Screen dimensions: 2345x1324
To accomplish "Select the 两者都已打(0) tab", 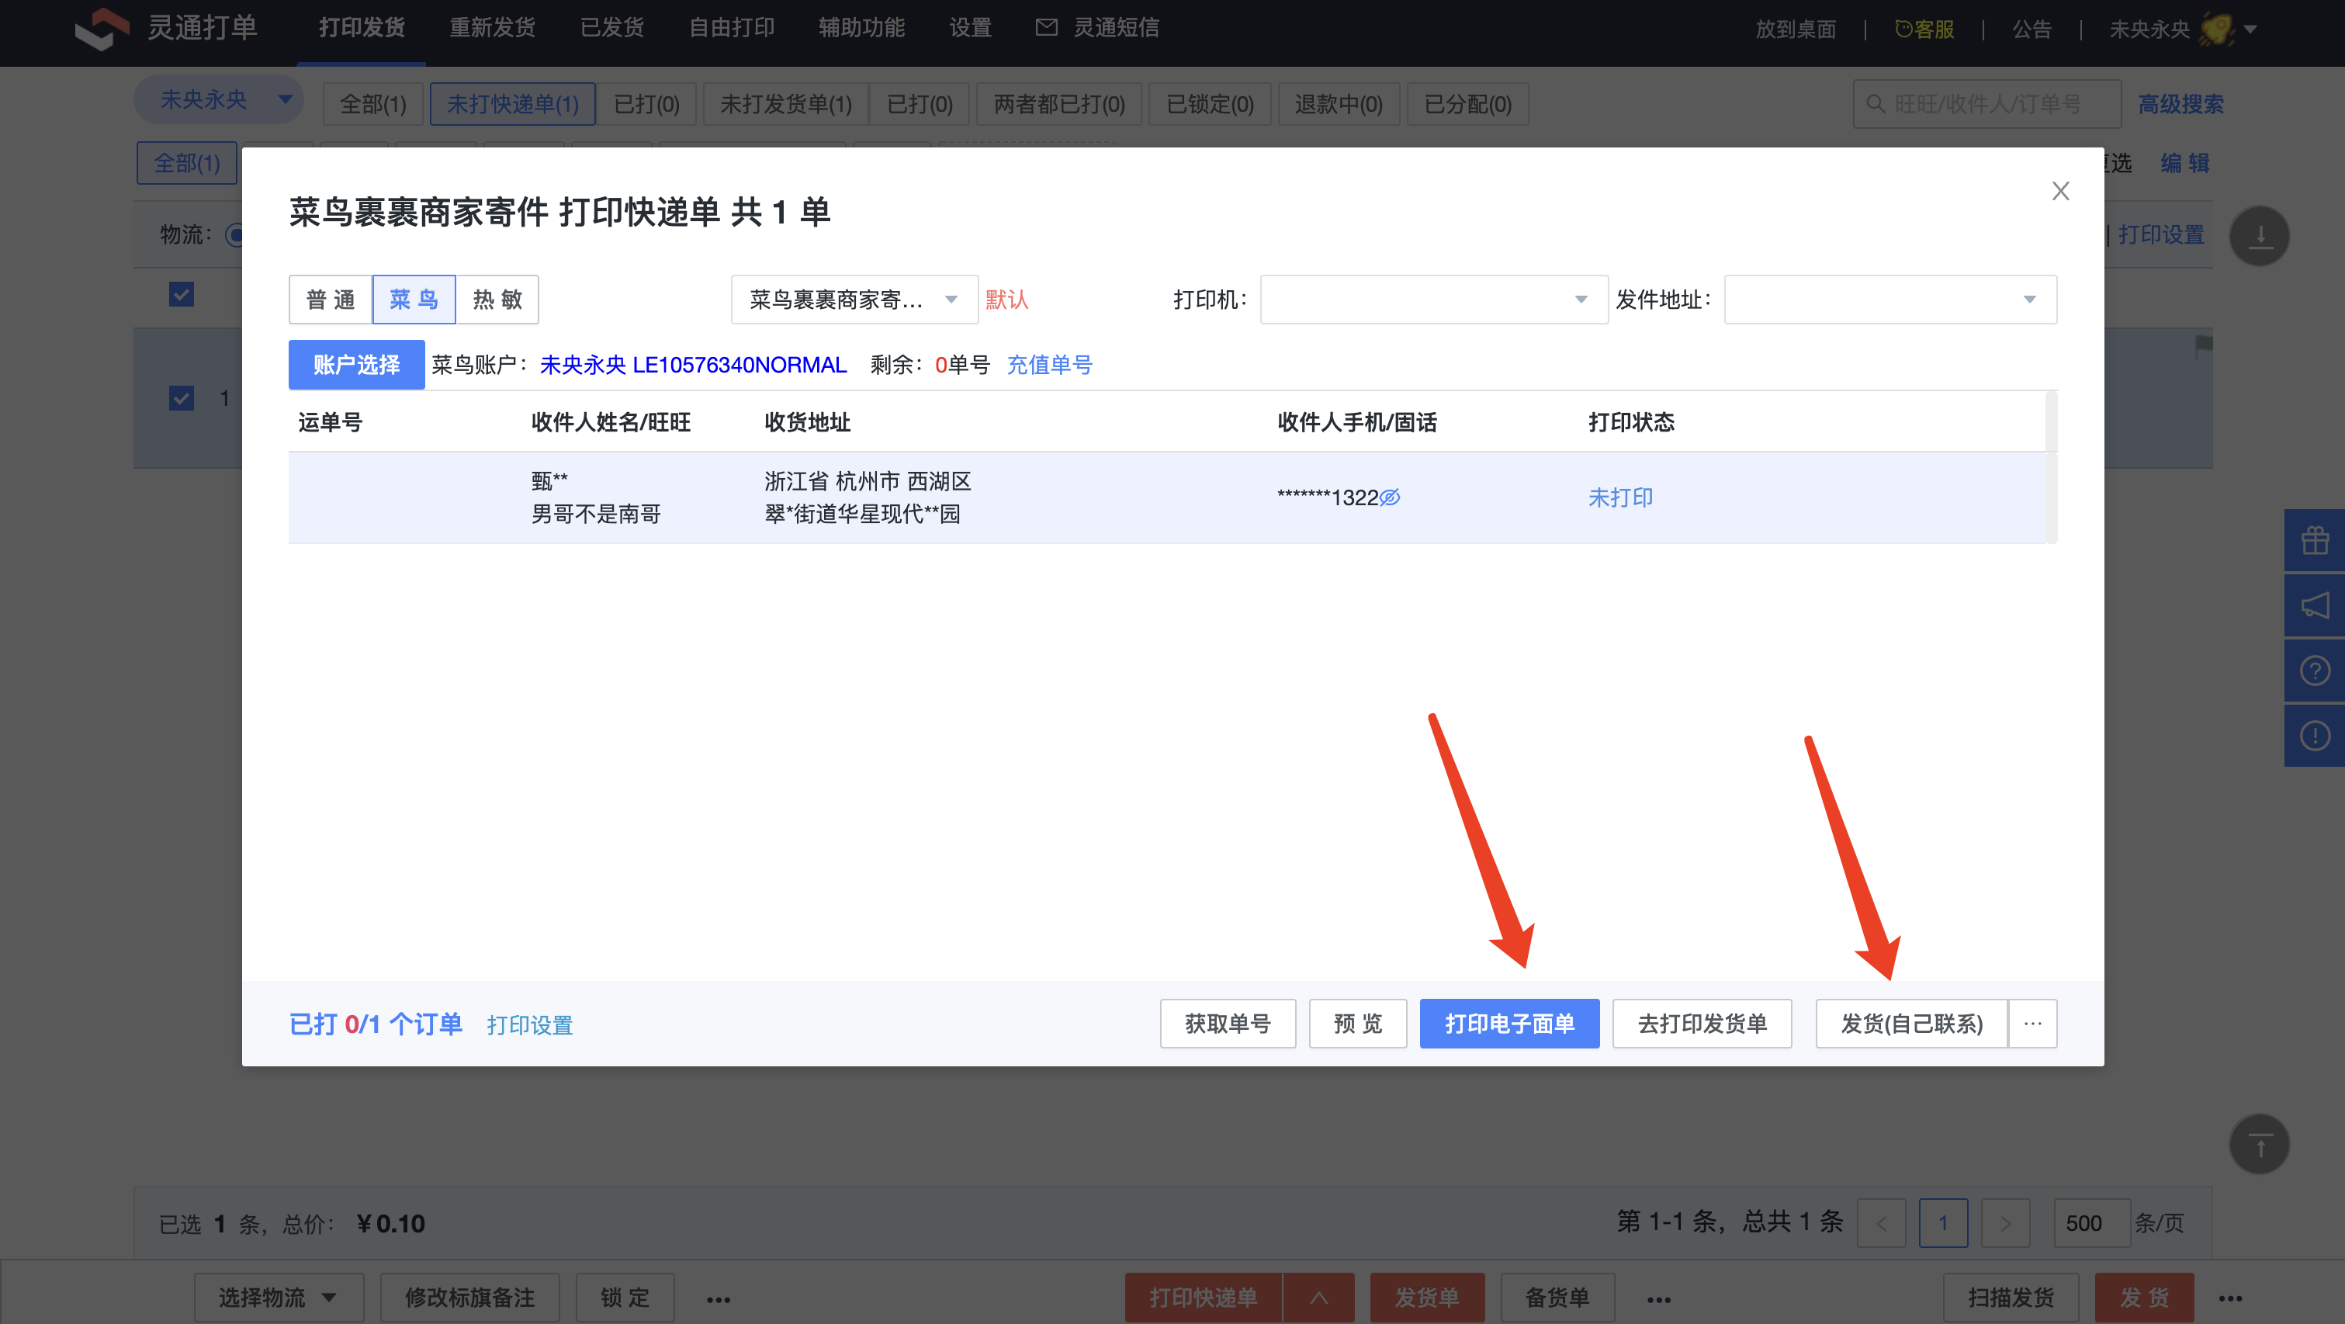I will [1058, 104].
